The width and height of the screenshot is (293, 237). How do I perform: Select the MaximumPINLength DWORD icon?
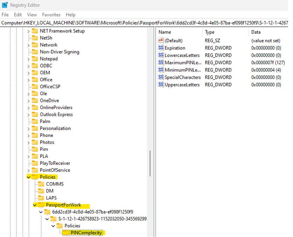(161, 62)
